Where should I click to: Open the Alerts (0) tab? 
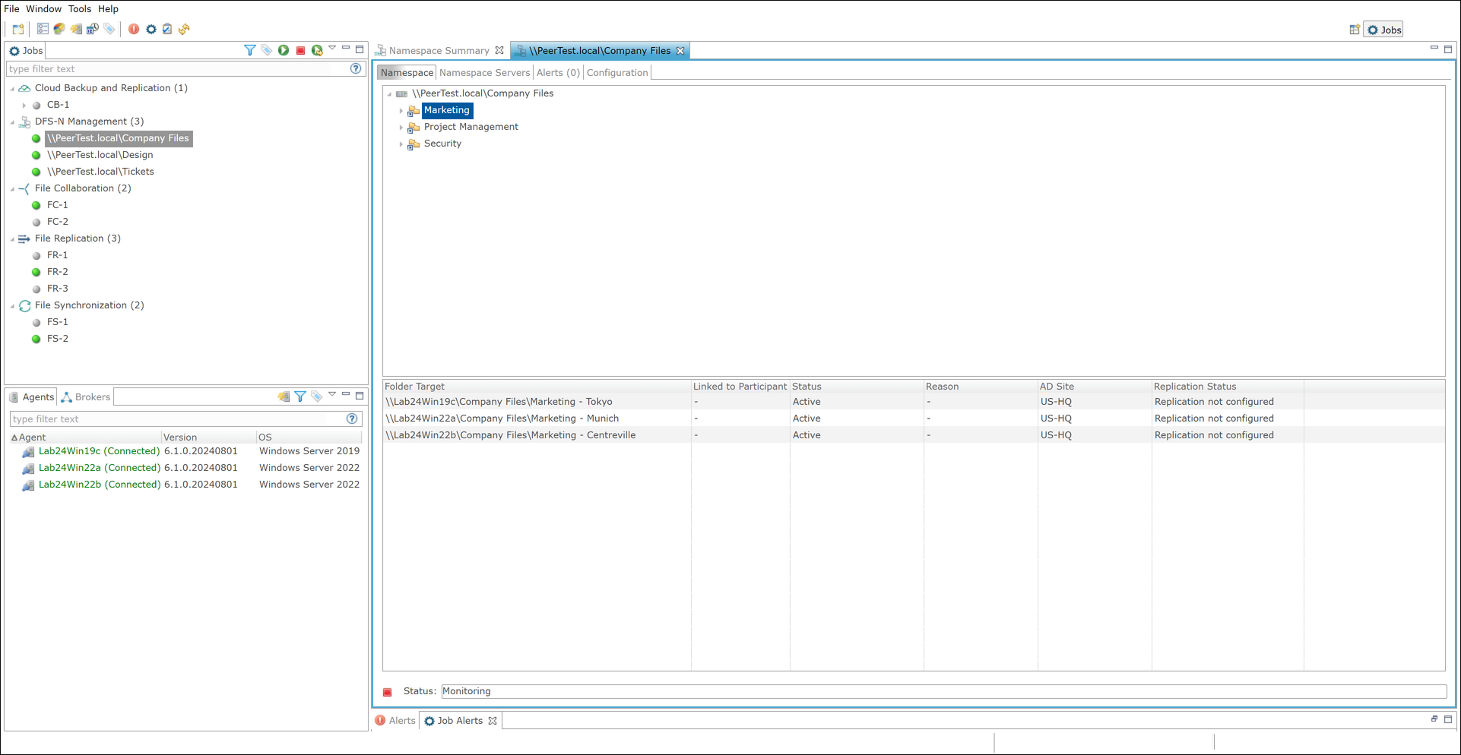tap(558, 73)
